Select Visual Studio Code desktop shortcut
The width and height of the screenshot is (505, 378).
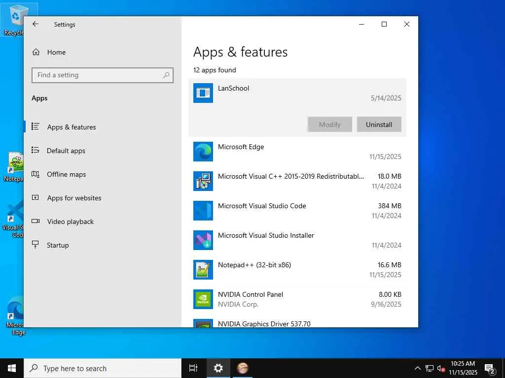tap(13, 219)
